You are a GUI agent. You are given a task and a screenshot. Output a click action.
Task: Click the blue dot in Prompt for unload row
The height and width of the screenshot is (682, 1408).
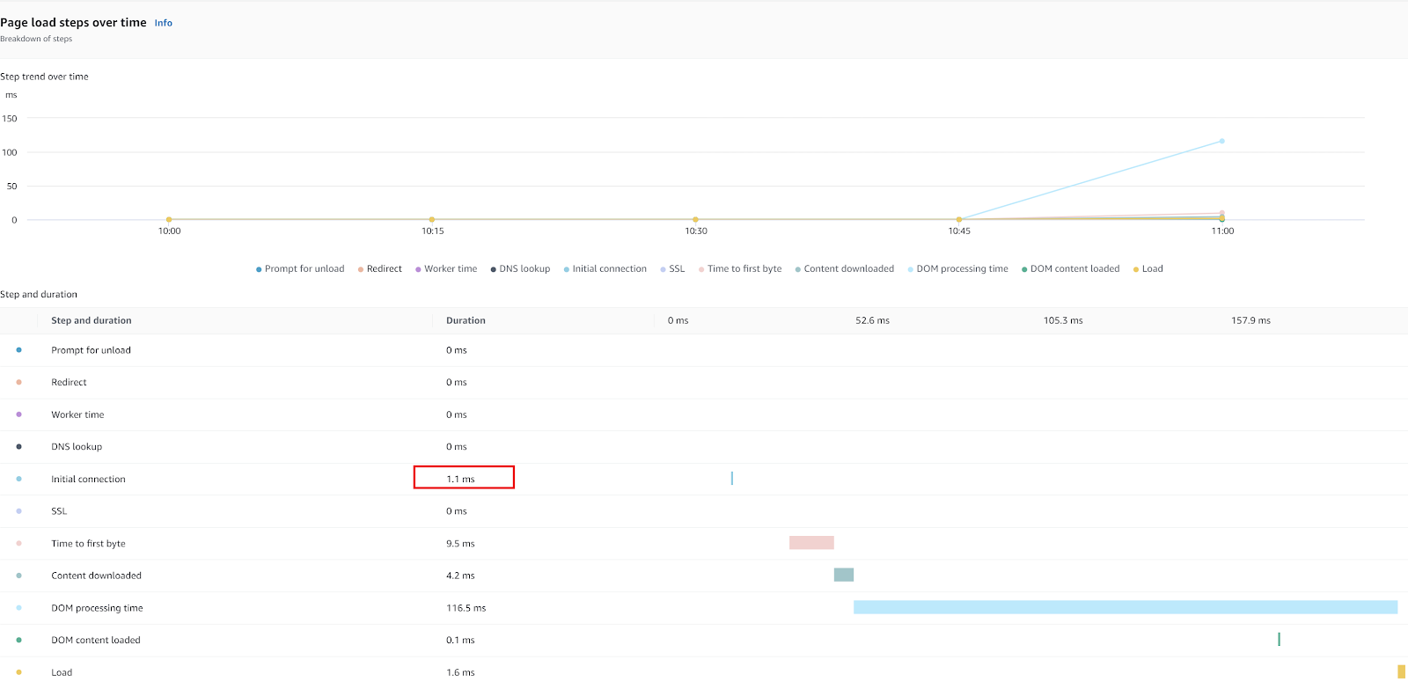click(x=18, y=350)
